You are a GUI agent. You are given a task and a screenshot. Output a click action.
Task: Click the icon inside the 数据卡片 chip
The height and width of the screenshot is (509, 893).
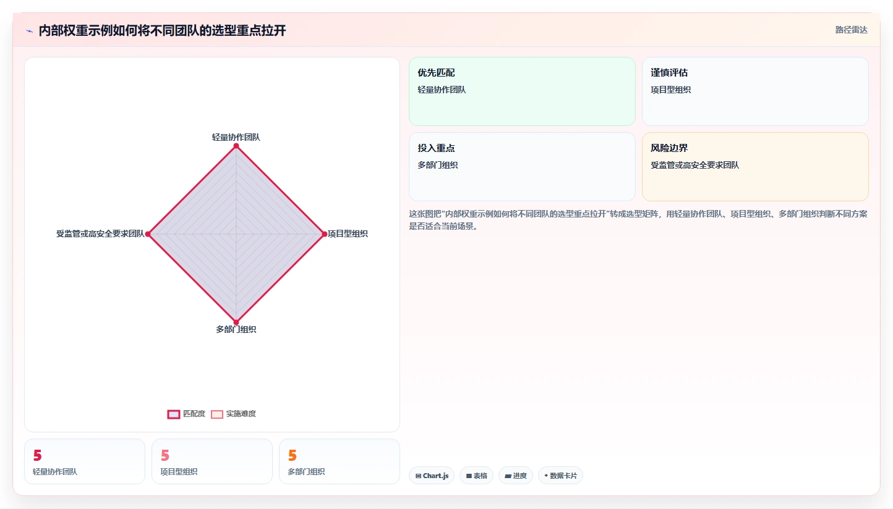tap(546, 476)
